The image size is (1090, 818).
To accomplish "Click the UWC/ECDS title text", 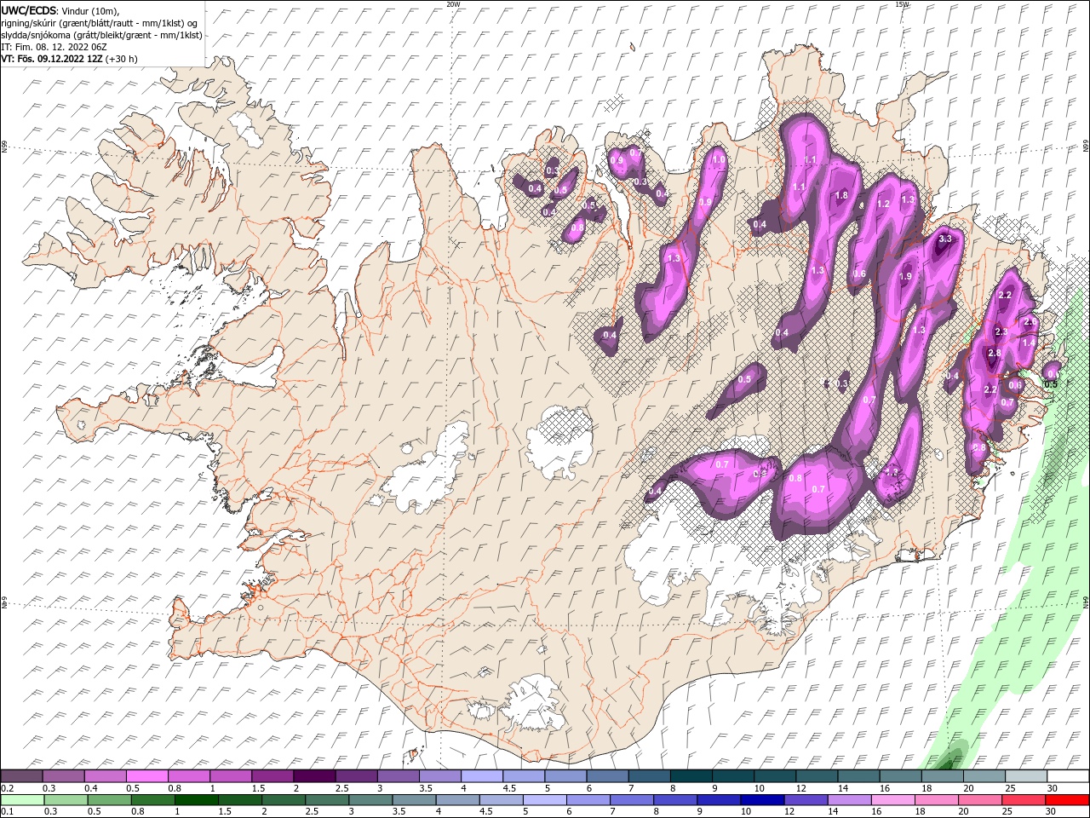I will tap(28, 9).
